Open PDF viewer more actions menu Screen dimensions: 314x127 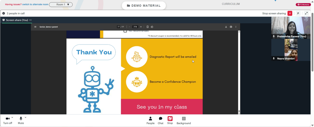[236, 27]
